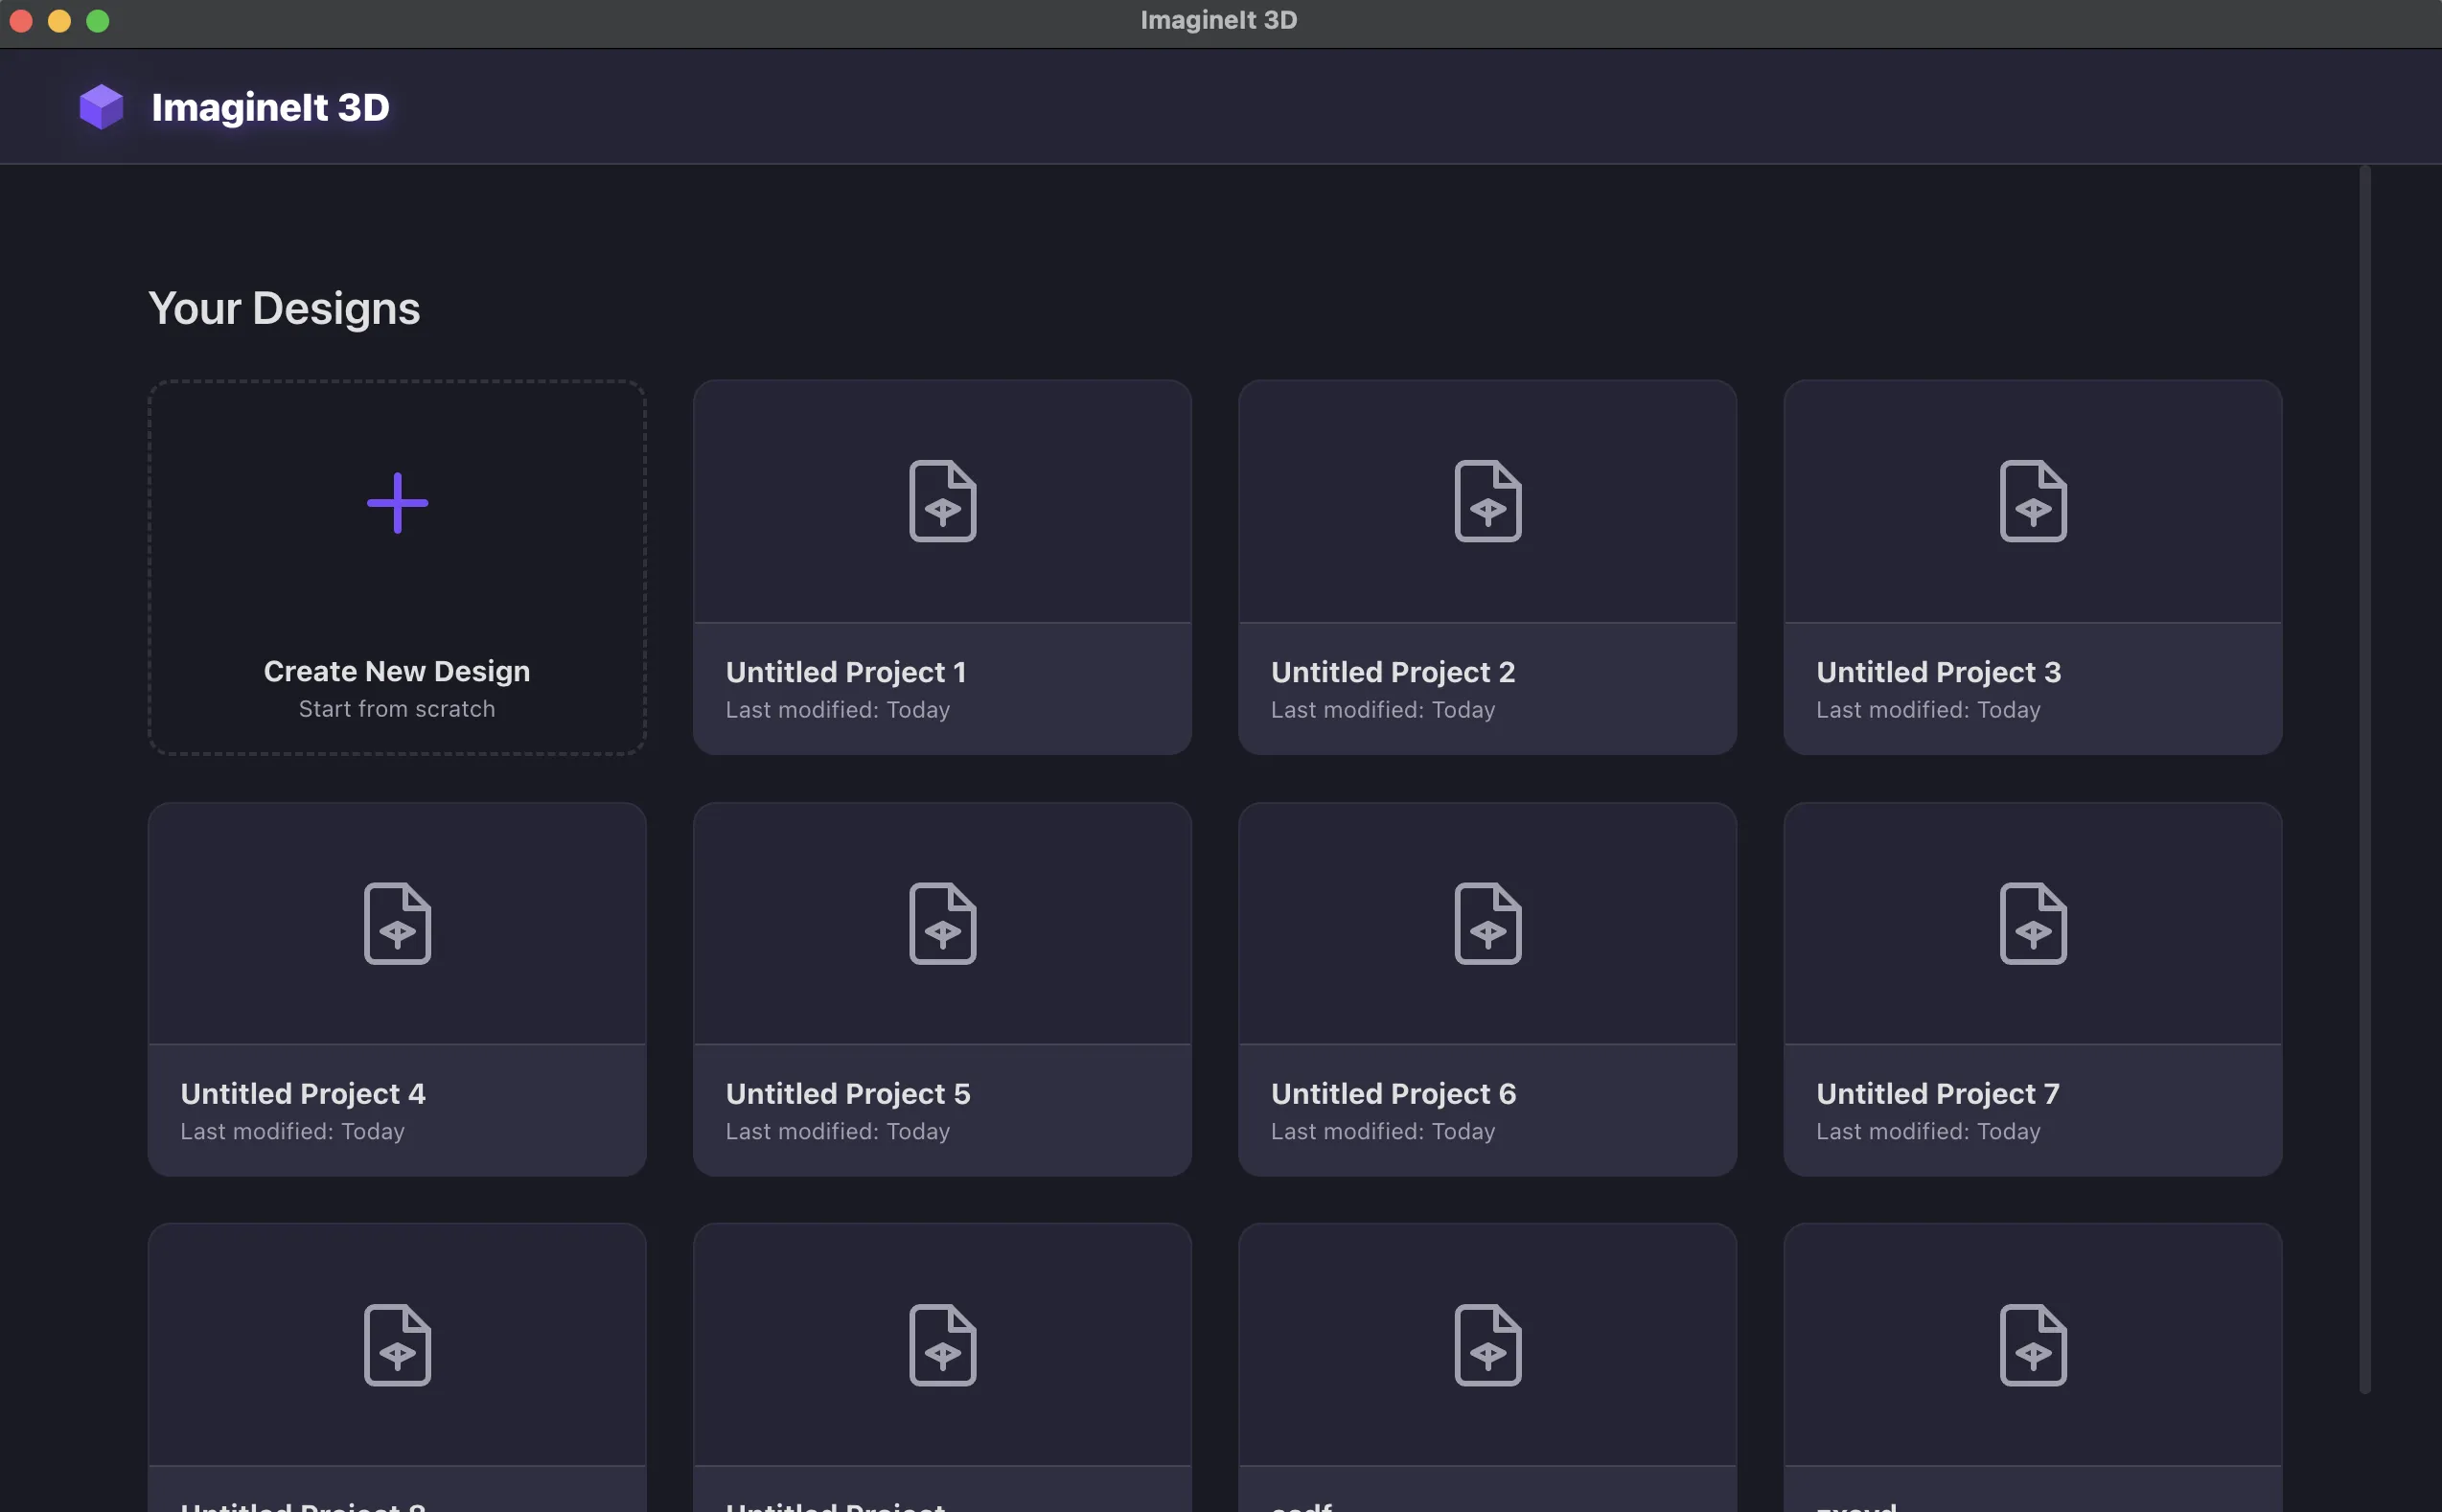The width and height of the screenshot is (2442, 1512).
Task: Open the file icon of Untitled Project 8
Action: (x=397, y=1345)
